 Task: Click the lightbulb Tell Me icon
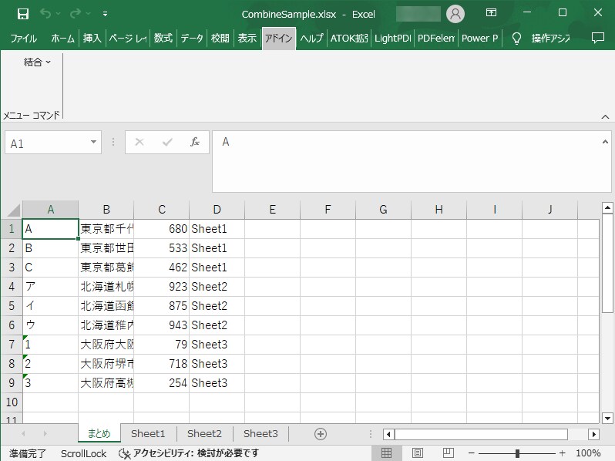(516, 39)
